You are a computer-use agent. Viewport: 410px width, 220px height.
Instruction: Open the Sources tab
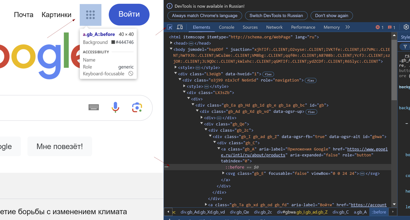pyautogui.click(x=250, y=27)
